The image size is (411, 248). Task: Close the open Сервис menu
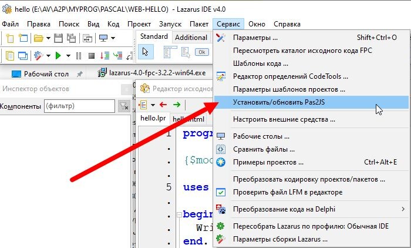coord(228,24)
